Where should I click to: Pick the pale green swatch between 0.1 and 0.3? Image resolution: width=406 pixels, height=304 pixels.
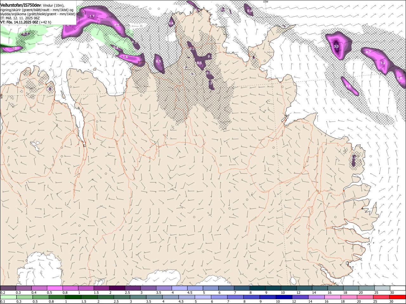point(8,297)
